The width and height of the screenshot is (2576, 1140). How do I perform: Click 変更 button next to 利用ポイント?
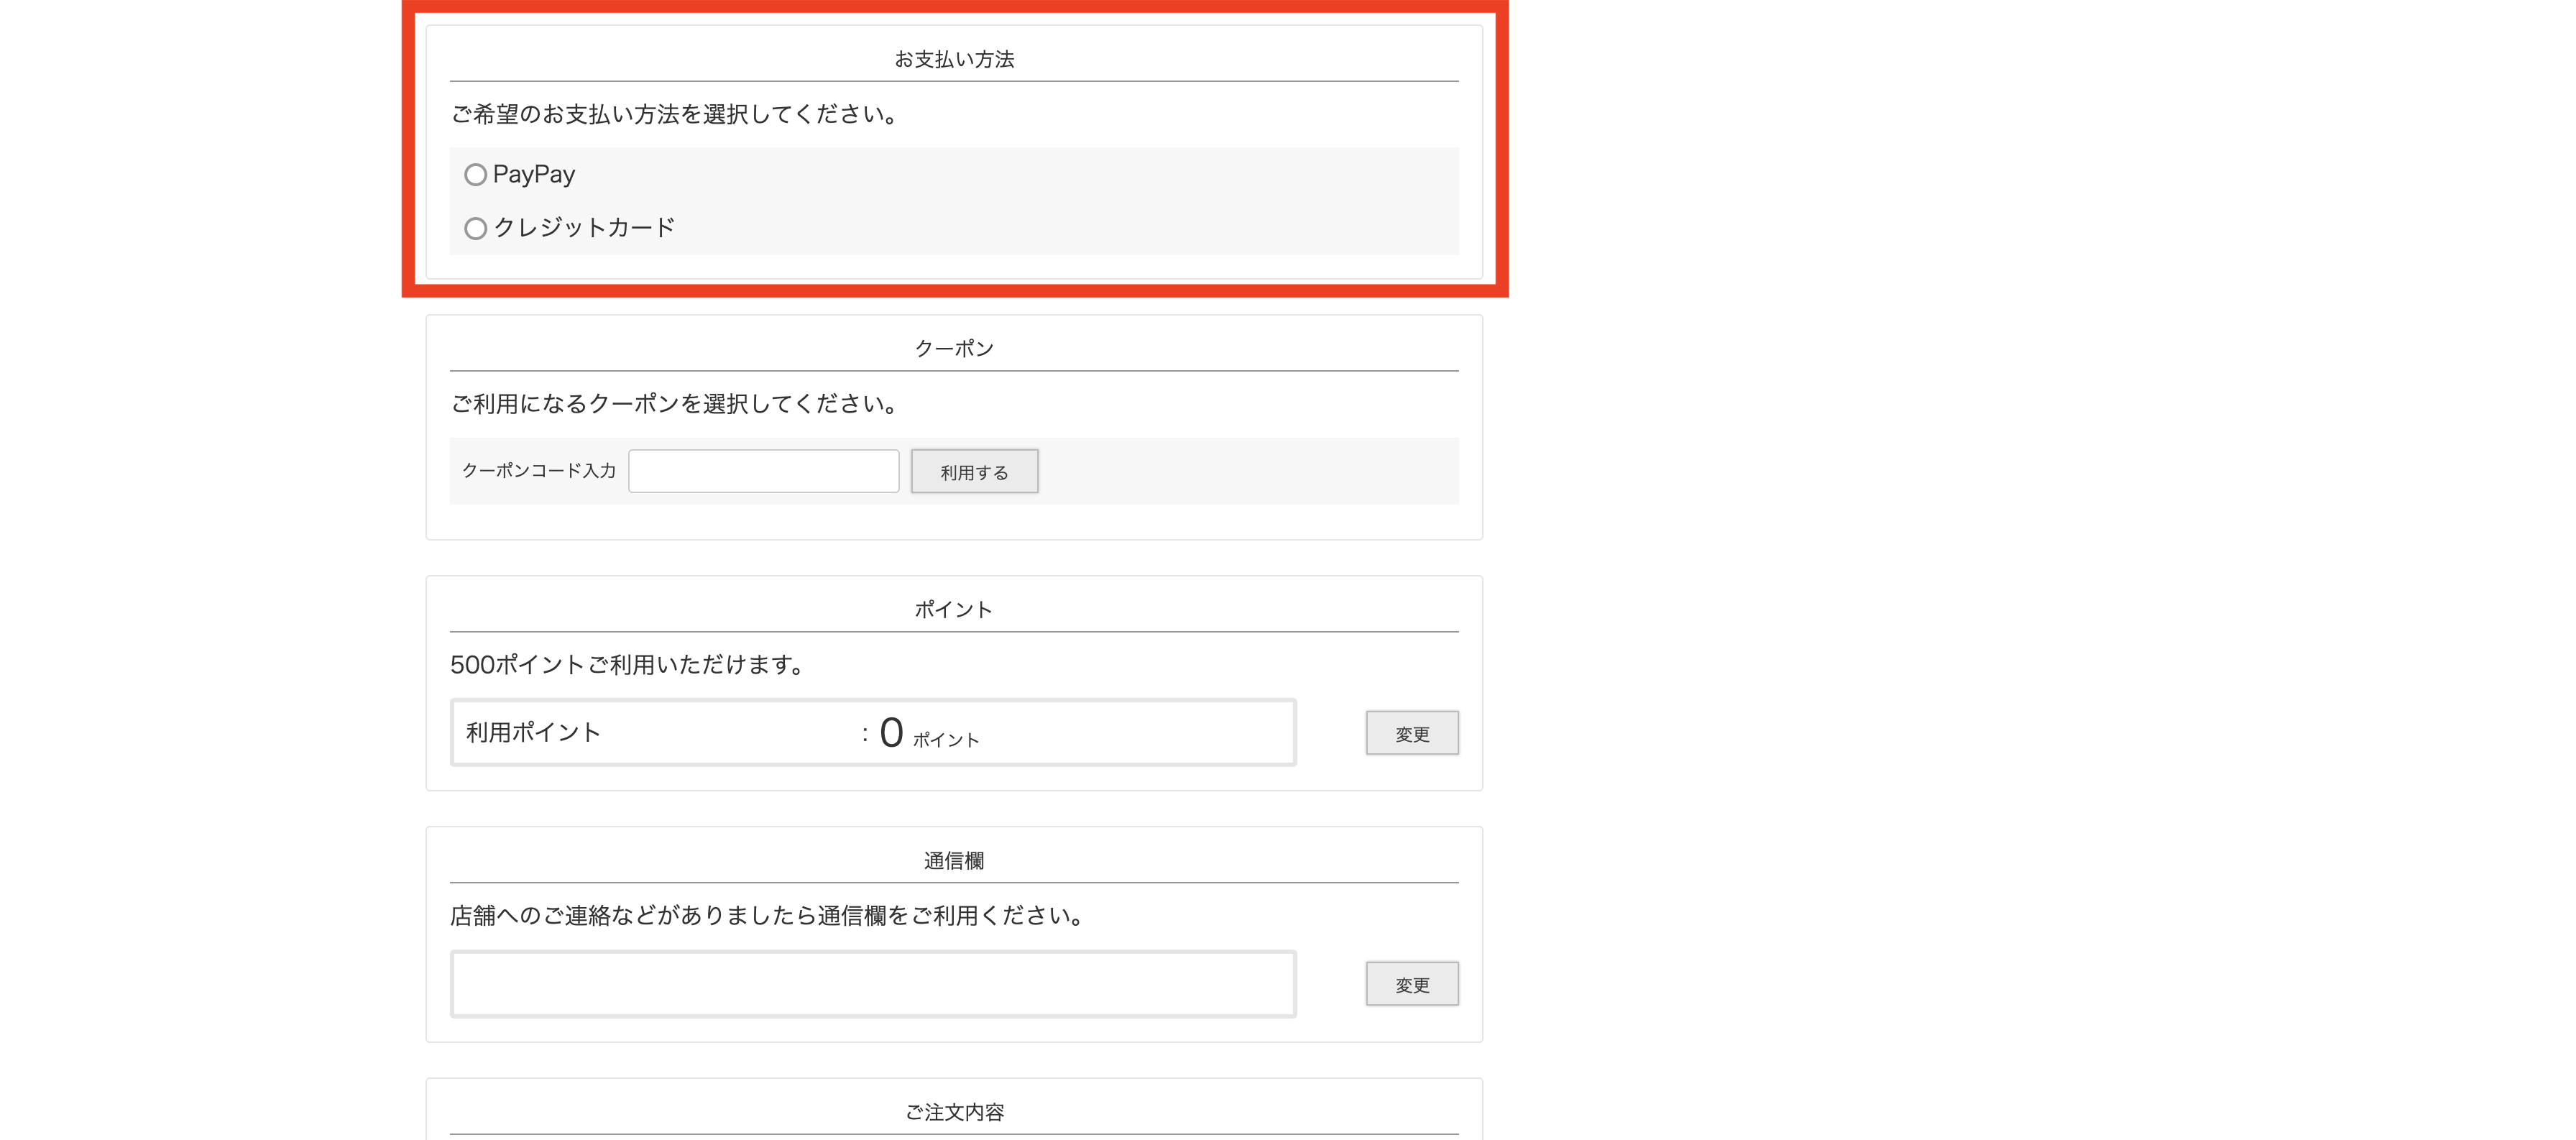tap(1412, 734)
